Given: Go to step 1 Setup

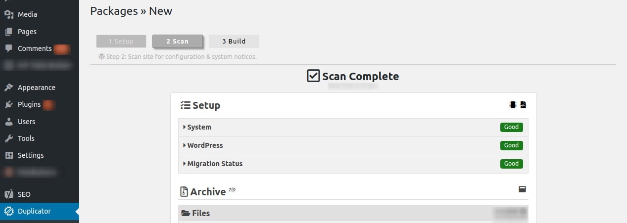Looking at the screenshot, I should [x=121, y=41].
